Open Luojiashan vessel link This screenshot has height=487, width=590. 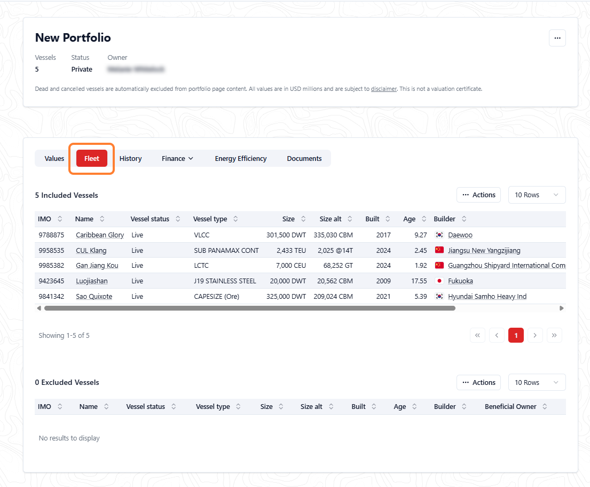point(92,281)
